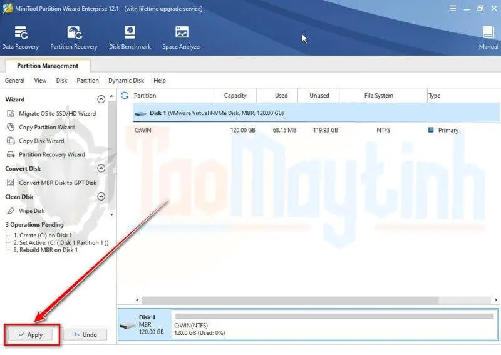Select Wipe Disk in sidebar
Screen dimensions: 501x355
31,211
